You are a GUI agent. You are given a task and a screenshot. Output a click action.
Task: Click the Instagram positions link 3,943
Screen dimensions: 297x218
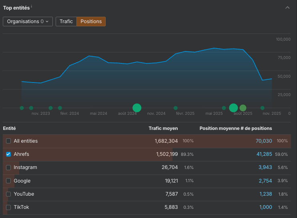click(x=265, y=167)
